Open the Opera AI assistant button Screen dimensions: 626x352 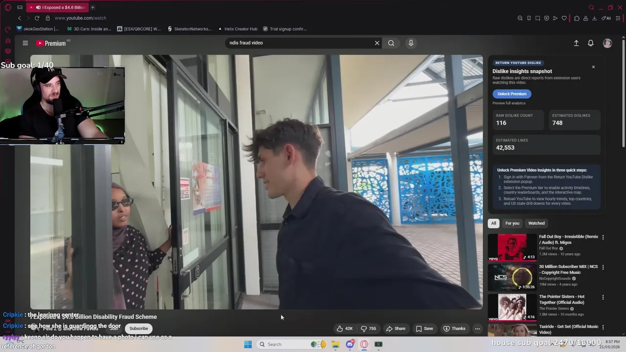[x=607, y=18]
